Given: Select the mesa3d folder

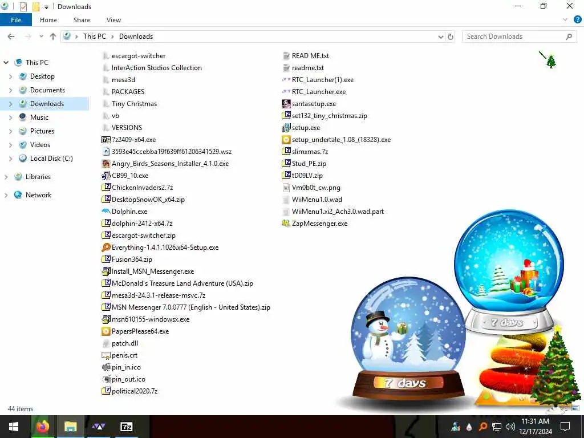Looking at the screenshot, I should coord(123,80).
